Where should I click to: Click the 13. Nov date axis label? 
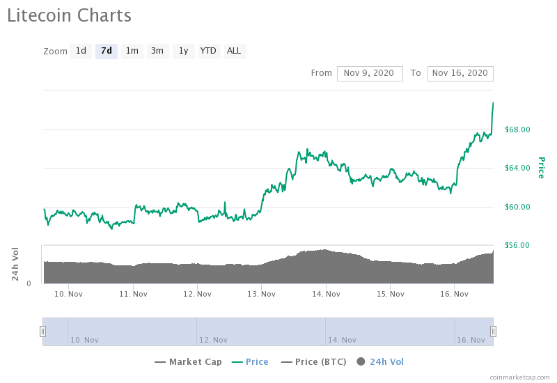tap(262, 294)
